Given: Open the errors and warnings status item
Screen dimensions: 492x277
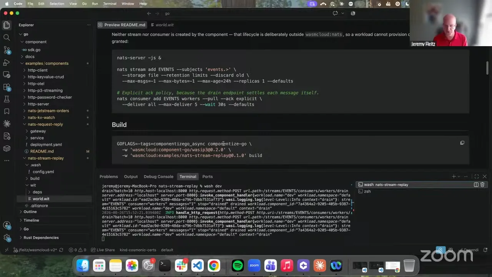Looking at the screenshot, I should click(77, 250).
